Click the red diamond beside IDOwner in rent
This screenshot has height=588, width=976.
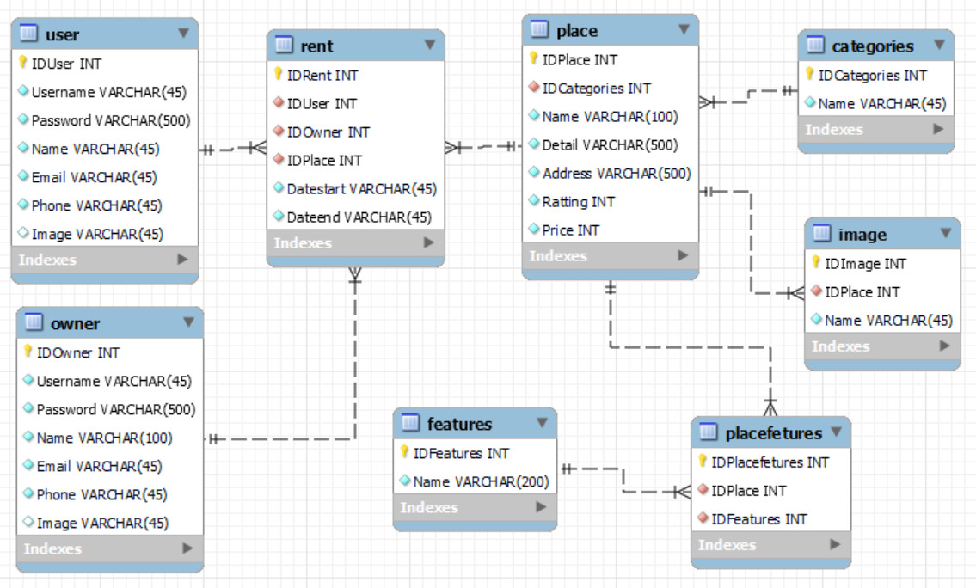pos(279,131)
